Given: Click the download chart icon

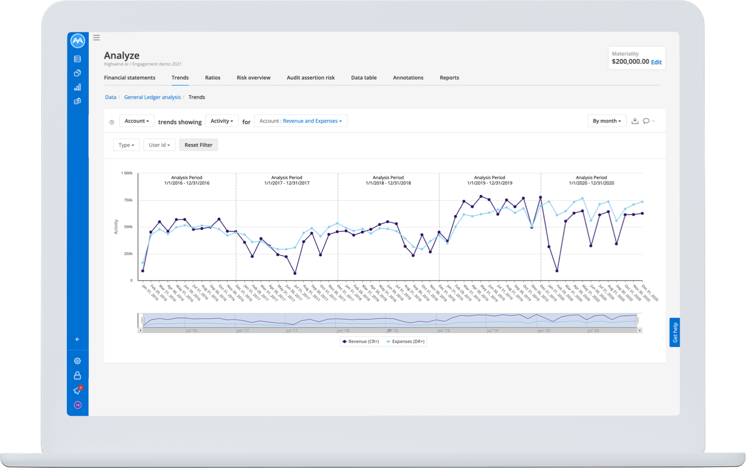Looking at the screenshot, I should click(x=635, y=121).
